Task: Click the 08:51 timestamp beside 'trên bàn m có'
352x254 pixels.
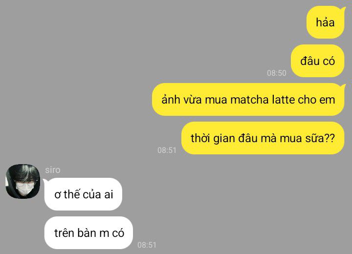Action: pyautogui.click(x=147, y=245)
